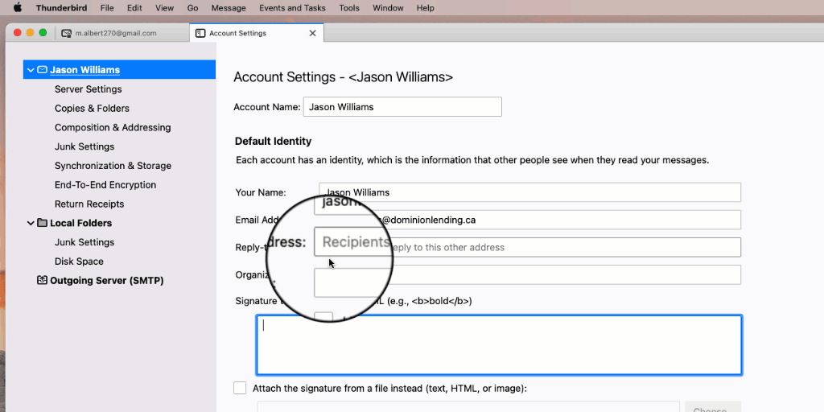Click the Your Name field
The image size is (824, 412).
pos(529,192)
